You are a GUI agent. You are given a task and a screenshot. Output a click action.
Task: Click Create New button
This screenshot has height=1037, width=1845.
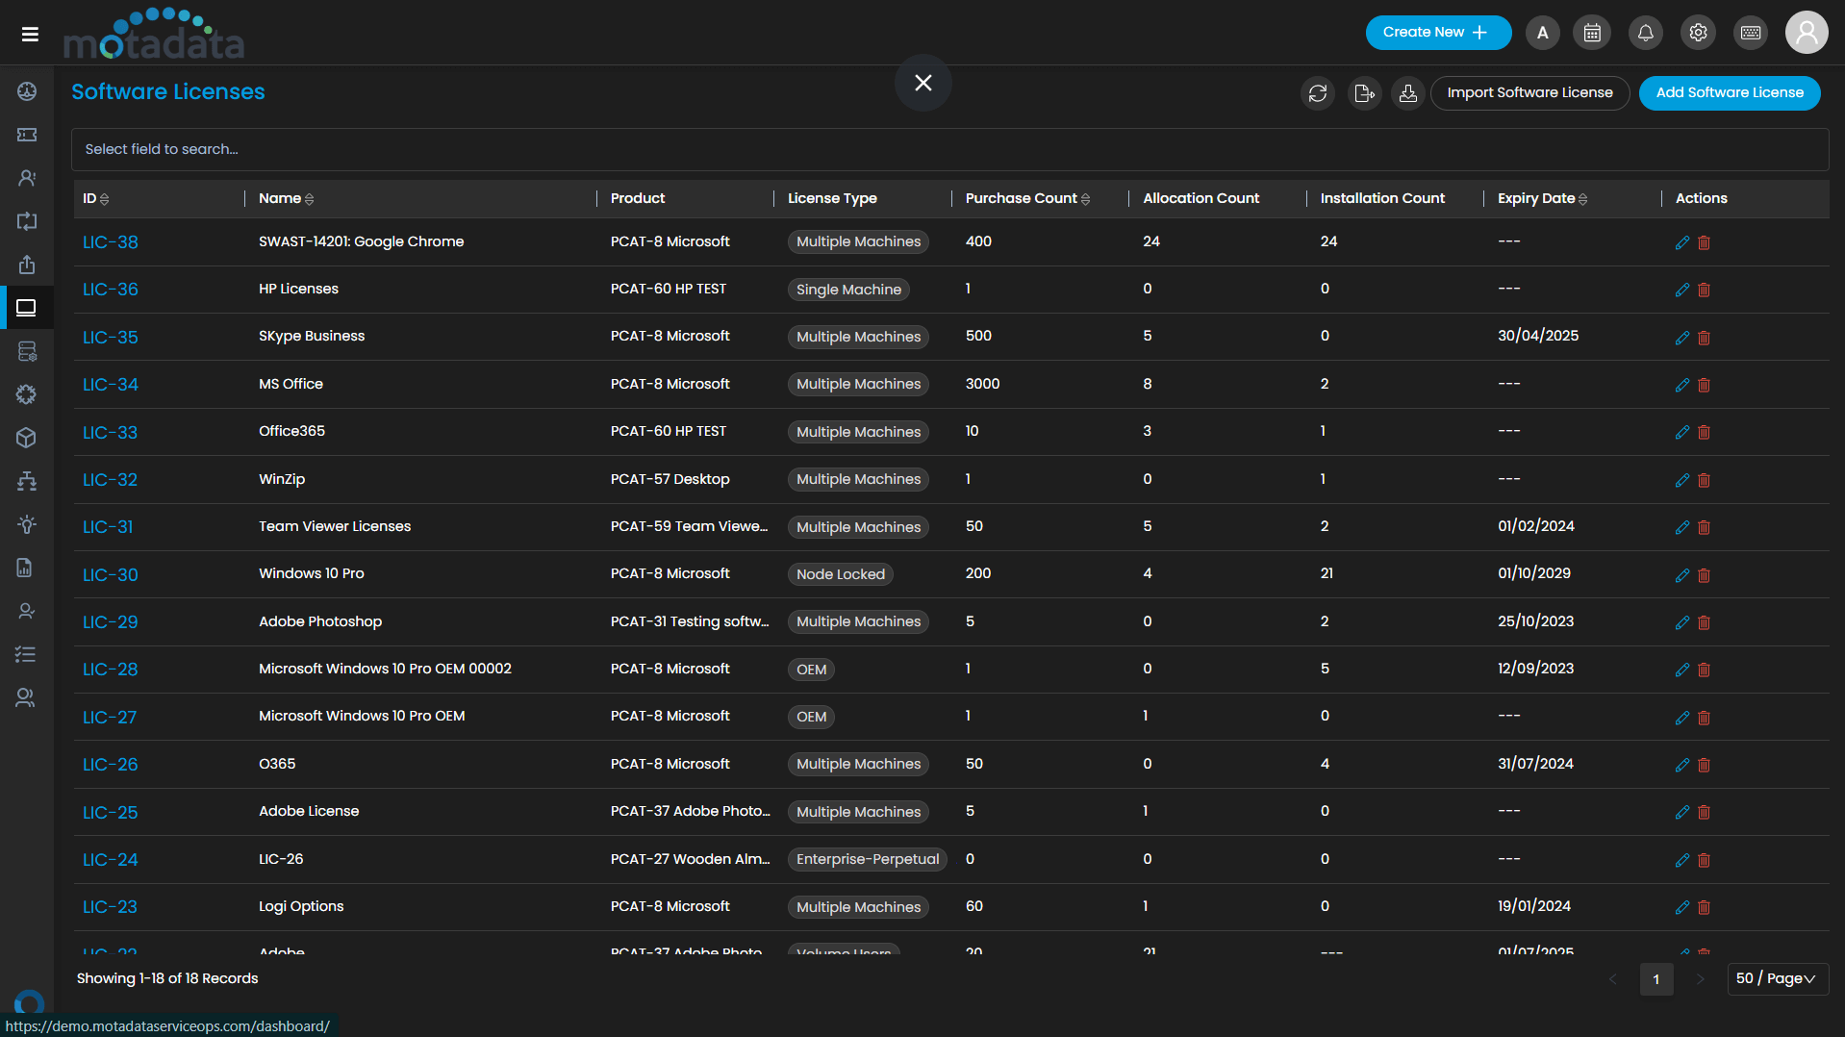[x=1438, y=33]
